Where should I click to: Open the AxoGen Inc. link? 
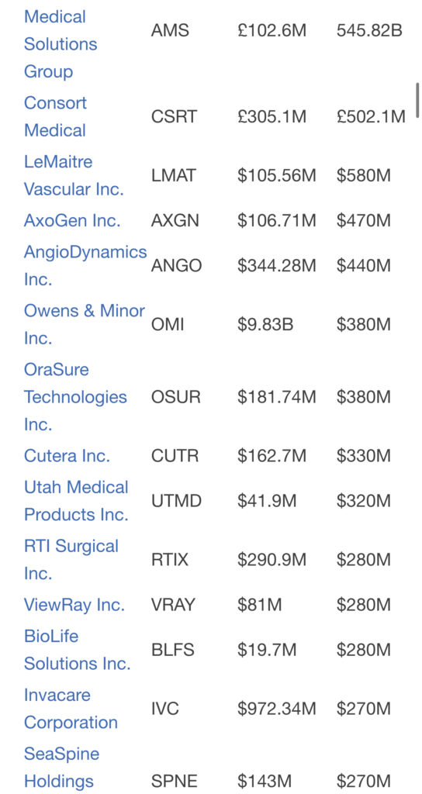pyautogui.click(x=72, y=220)
